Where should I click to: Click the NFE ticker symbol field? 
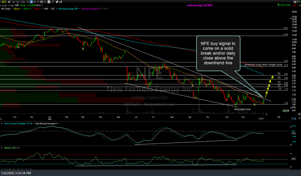pos(4,2)
